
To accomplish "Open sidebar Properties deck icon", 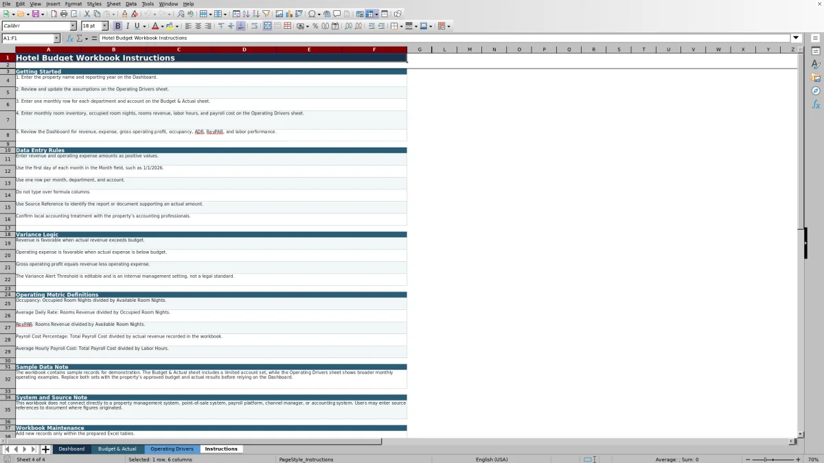I will click(816, 51).
